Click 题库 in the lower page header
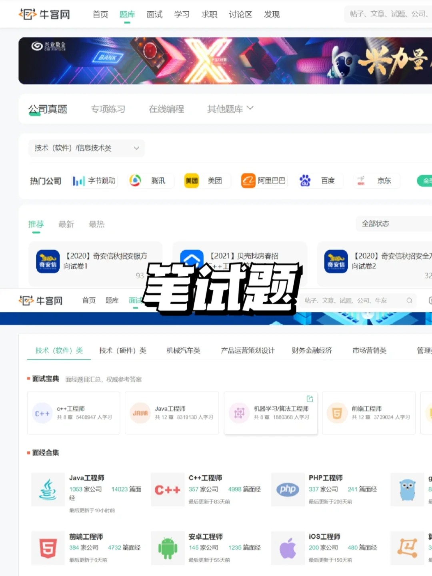The width and height of the screenshot is (432, 576). [112, 301]
